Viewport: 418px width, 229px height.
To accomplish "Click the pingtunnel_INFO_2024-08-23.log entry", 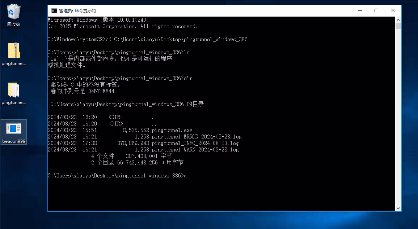I will [195, 143].
